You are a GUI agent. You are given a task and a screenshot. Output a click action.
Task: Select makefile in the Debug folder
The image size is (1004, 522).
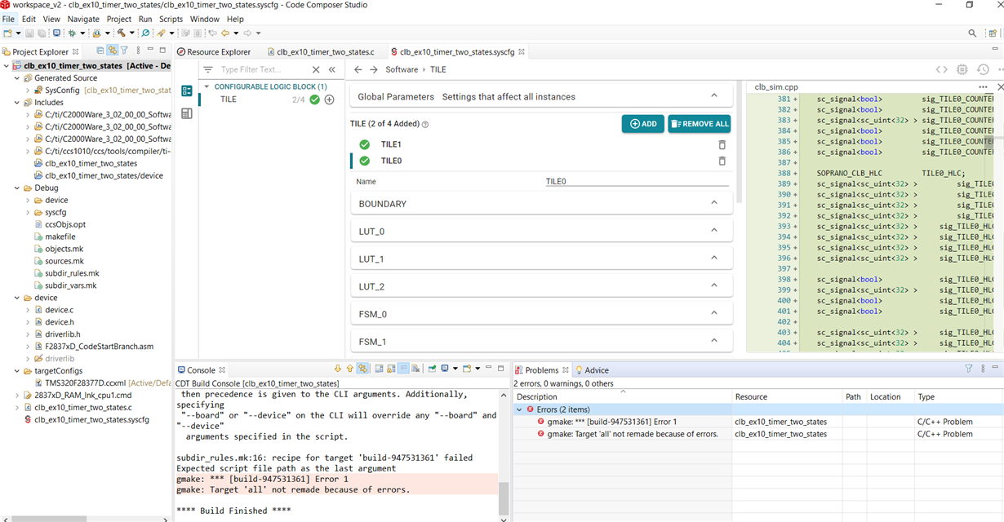pos(60,237)
